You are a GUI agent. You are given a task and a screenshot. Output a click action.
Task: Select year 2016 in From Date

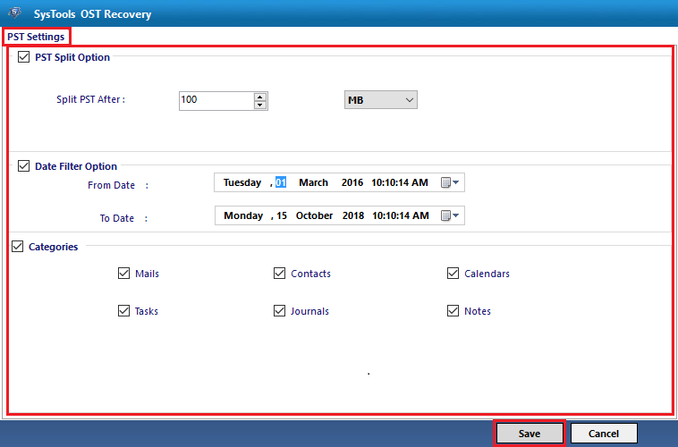click(352, 182)
